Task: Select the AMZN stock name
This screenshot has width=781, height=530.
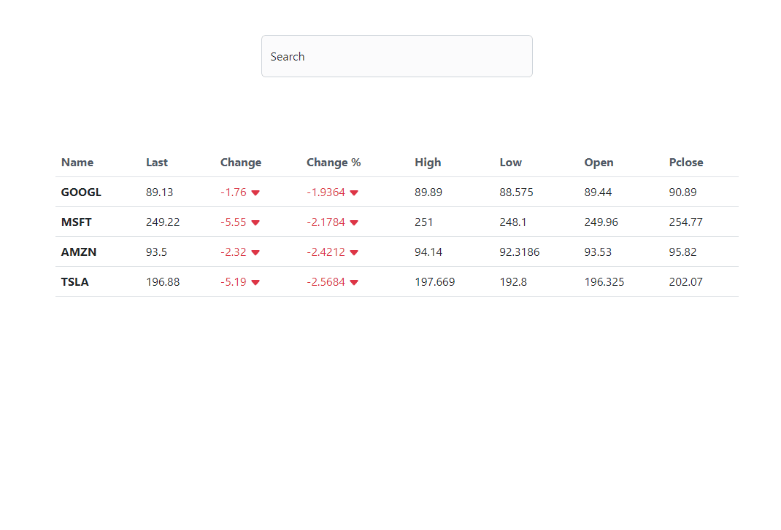Action: click(79, 252)
